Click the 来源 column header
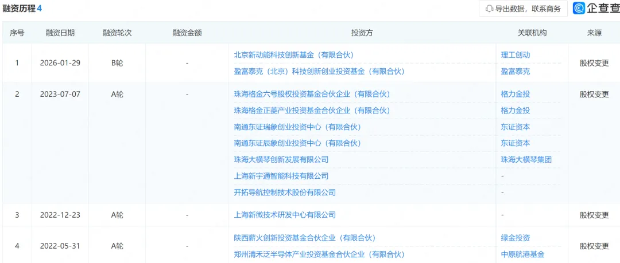This screenshot has height=263, width=620. point(594,33)
